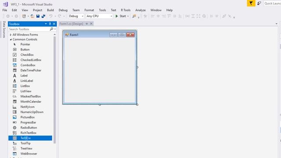Click the form's bottom-right resize handle

click(x=137, y=104)
